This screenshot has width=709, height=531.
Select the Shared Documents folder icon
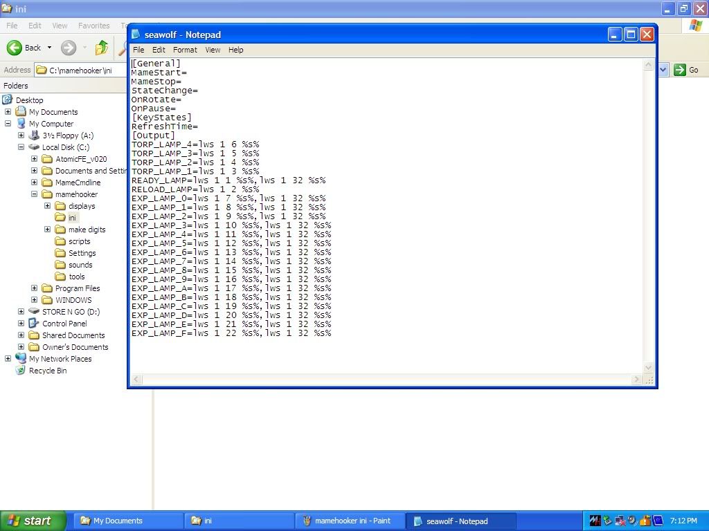point(34,335)
